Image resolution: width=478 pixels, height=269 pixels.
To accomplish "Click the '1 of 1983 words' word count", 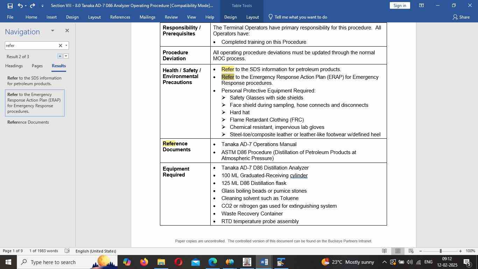I will pyautogui.click(x=44, y=251).
